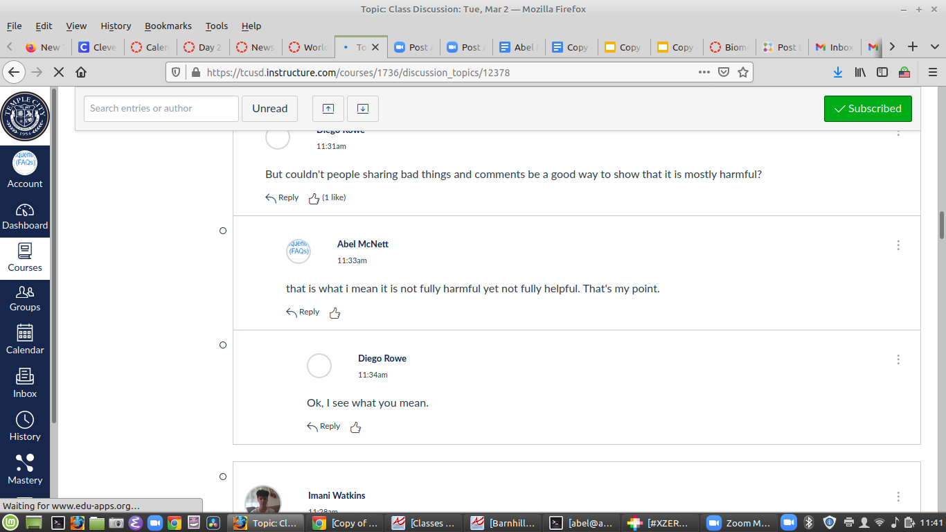The width and height of the screenshot is (946, 532).
Task: Switch to the Gmail Inbox tab
Action: point(835,47)
